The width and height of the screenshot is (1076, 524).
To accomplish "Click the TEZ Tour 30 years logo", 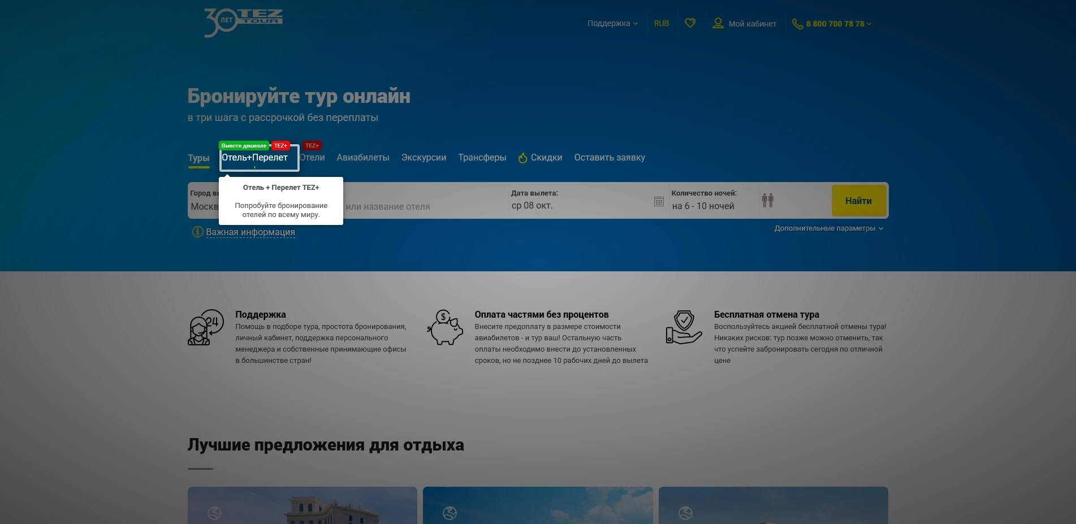I will pyautogui.click(x=243, y=23).
